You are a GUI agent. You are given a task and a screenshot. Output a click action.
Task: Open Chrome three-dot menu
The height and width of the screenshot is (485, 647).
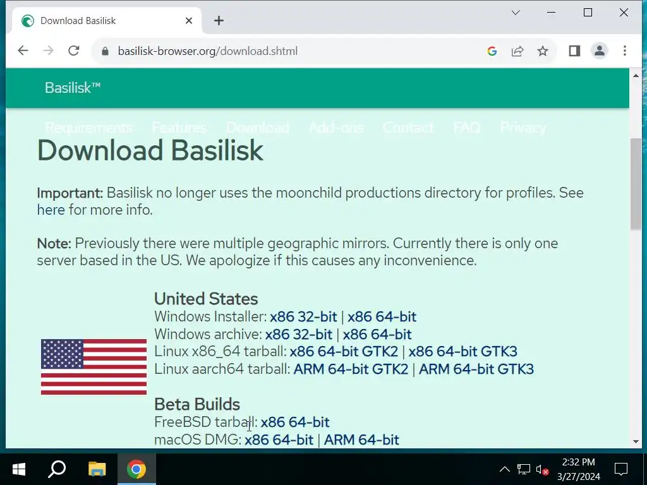pyautogui.click(x=625, y=51)
